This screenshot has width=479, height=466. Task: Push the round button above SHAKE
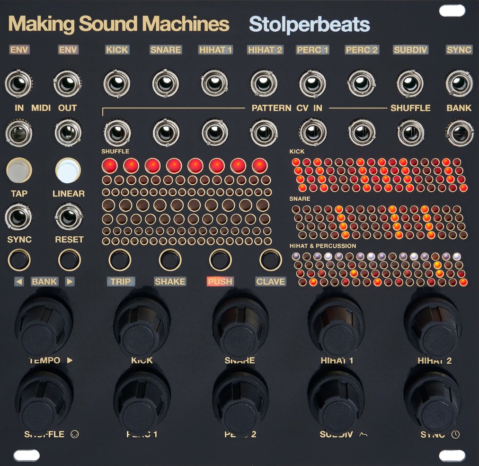(x=170, y=260)
